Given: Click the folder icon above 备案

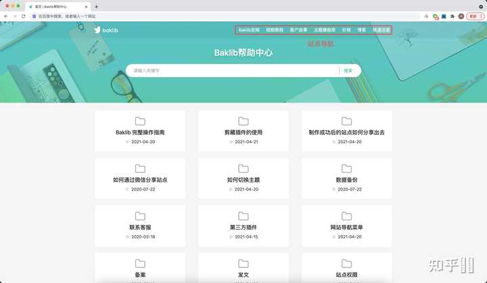Looking at the screenshot, I should click(x=140, y=263).
